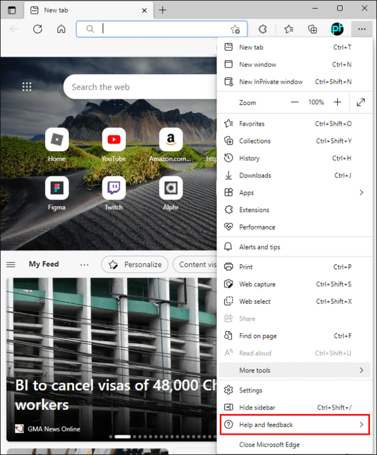Screen dimensions: 377x455
Task: Open the app launcher grid icon
Action: tap(27, 87)
